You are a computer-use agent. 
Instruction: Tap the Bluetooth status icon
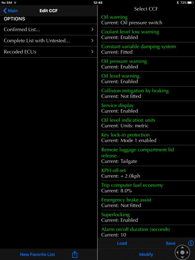click(178, 3)
